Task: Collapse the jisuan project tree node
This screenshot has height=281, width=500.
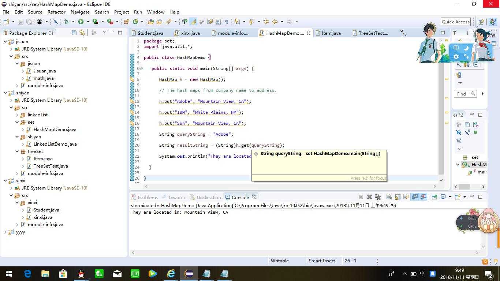Action: pyautogui.click(x=5, y=42)
